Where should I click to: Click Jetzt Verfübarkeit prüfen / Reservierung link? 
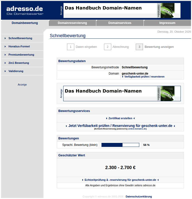(x=120, y=126)
